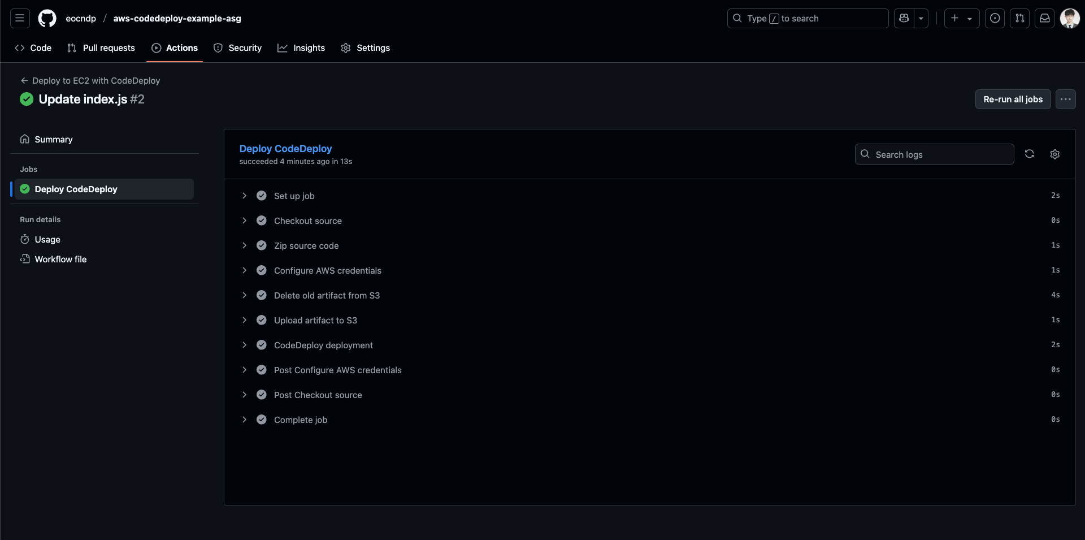Click the success check icon for Checkout source
Image resolution: width=1085 pixels, height=540 pixels.
tap(262, 221)
